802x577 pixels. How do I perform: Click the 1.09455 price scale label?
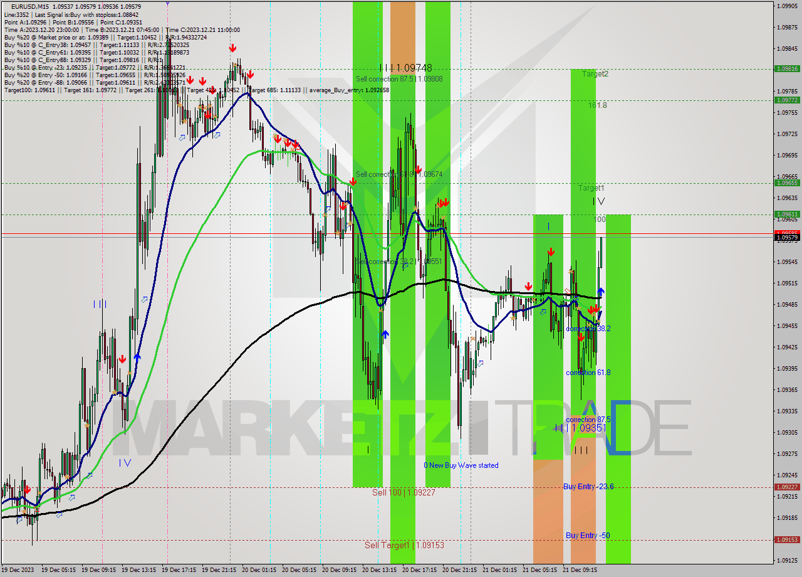coord(787,326)
